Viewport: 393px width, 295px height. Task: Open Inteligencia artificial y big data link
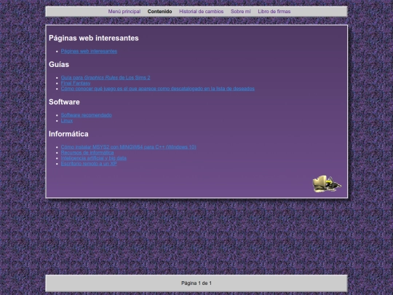[x=93, y=158]
